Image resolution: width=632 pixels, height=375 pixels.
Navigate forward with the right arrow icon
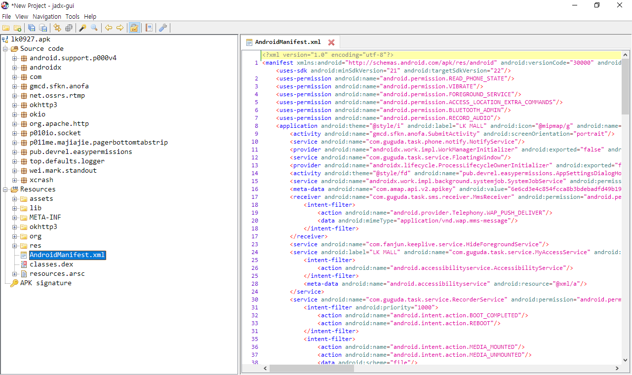[119, 28]
